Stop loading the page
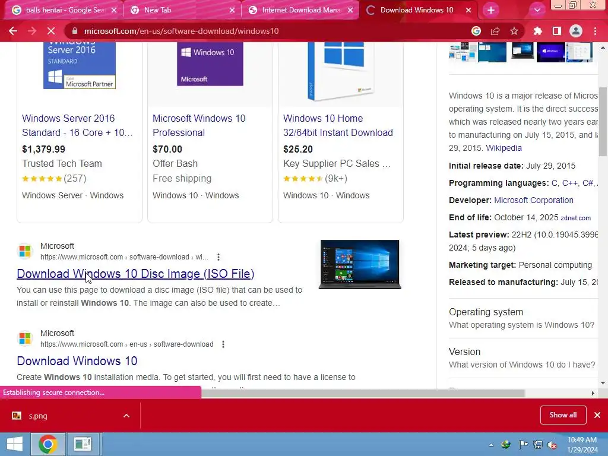 (x=51, y=31)
